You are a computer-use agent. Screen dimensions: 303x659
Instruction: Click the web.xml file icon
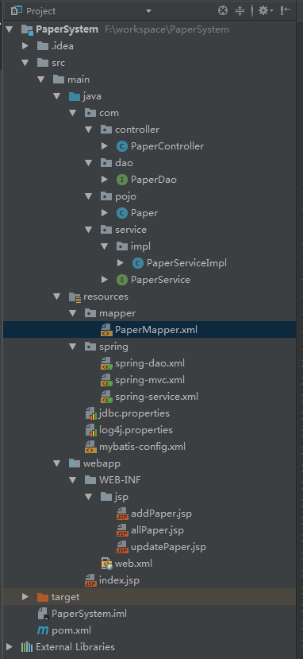[106, 564]
